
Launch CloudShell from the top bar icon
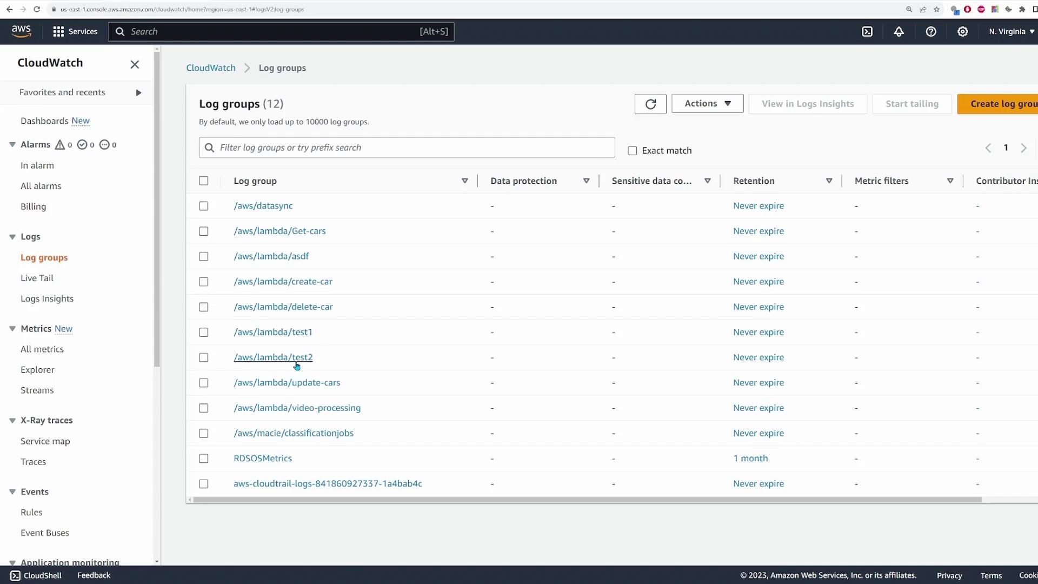pyautogui.click(x=867, y=31)
